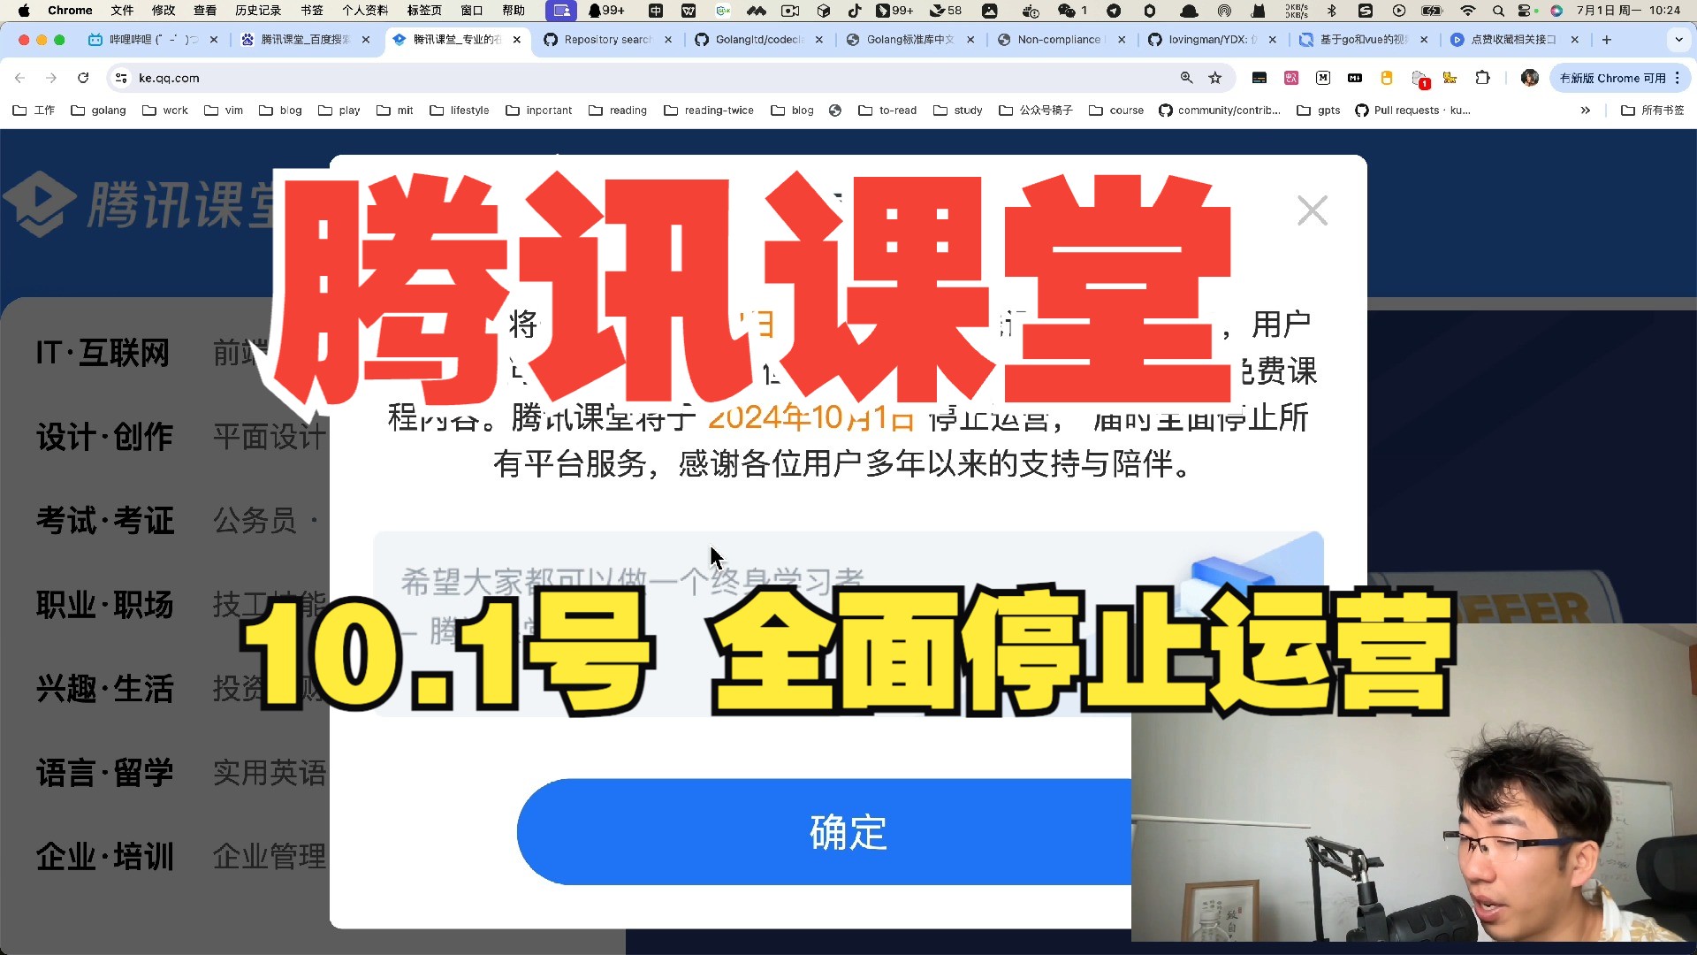The width and height of the screenshot is (1697, 955).
Task: Click the Chrome forward navigation arrow
Action: point(49,78)
